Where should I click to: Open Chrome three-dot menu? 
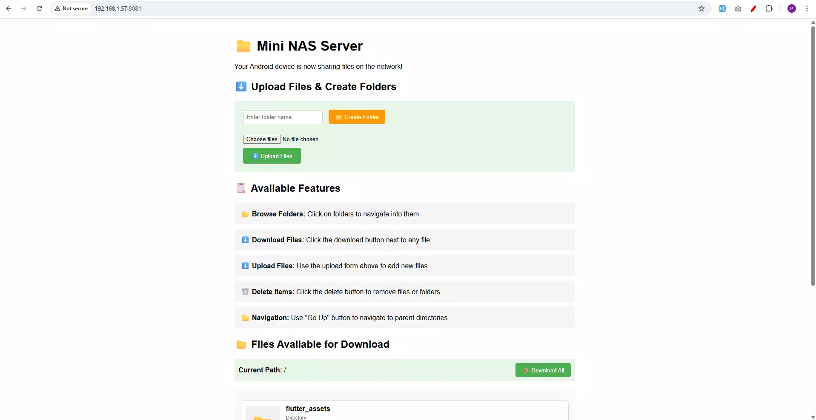pyautogui.click(x=807, y=9)
